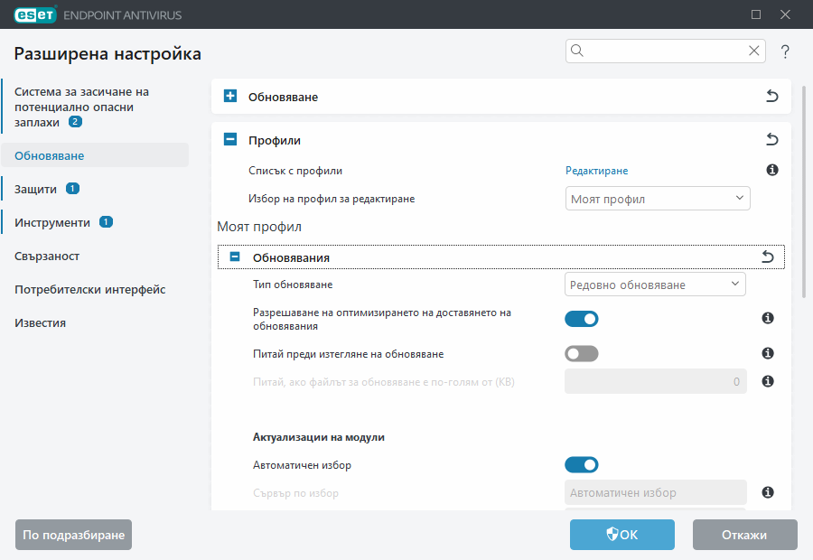Clear the search box with the X icon
Image resolution: width=813 pixels, height=560 pixels.
(753, 51)
